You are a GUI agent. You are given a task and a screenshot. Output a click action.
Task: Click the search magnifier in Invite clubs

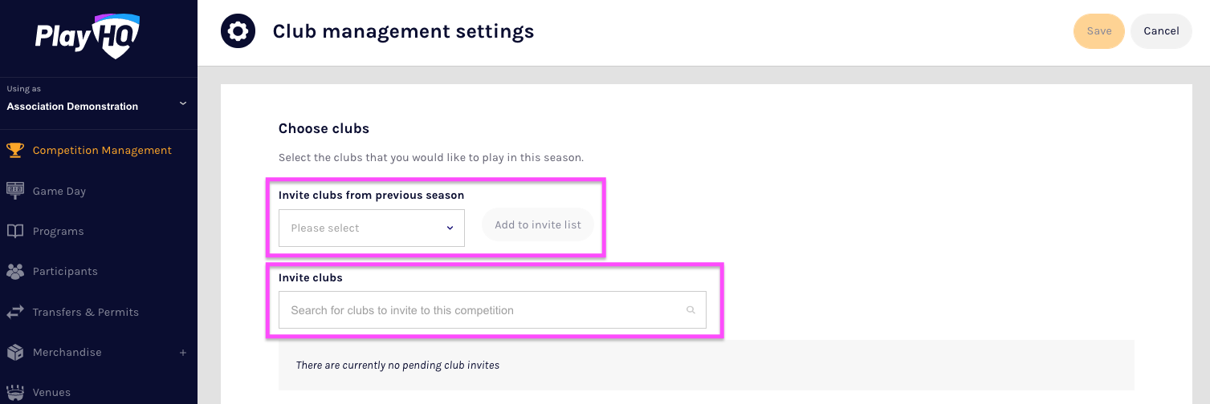pyautogui.click(x=691, y=310)
